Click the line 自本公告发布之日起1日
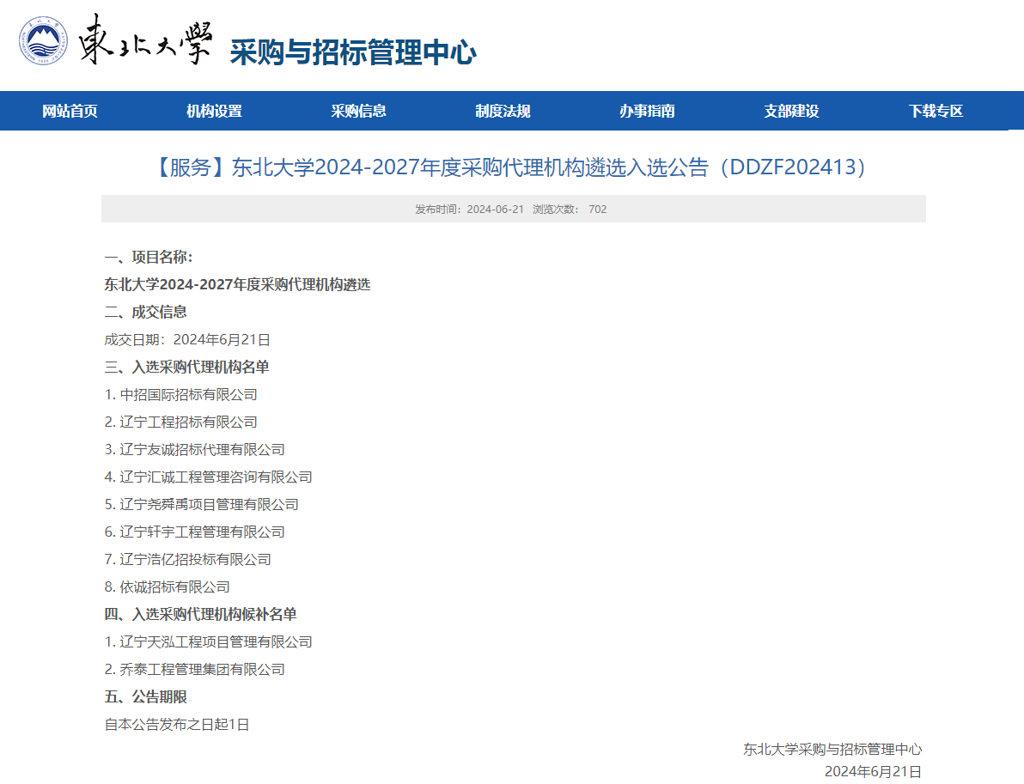The height and width of the screenshot is (784, 1024). [x=177, y=724]
